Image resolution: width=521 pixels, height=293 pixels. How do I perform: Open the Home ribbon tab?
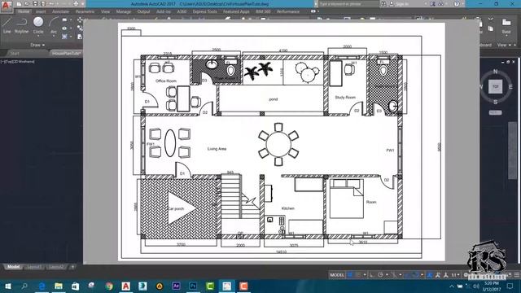pyautogui.click(x=24, y=11)
